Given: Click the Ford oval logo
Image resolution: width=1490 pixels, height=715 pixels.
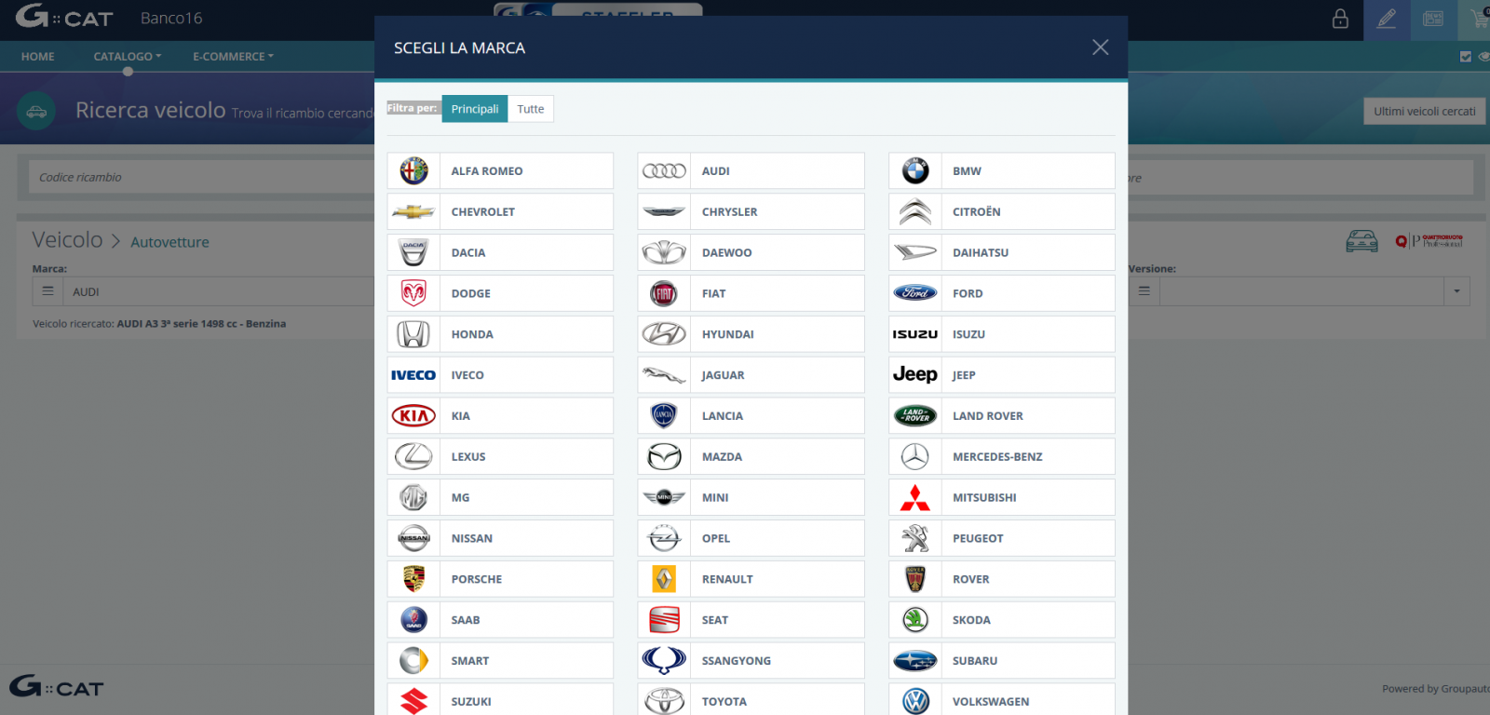Looking at the screenshot, I should (915, 293).
